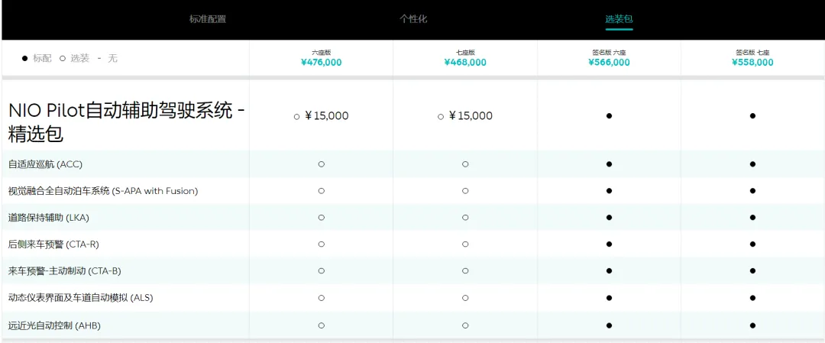Toggle ACC optional circle in 六座版 column

coord(321,164)
